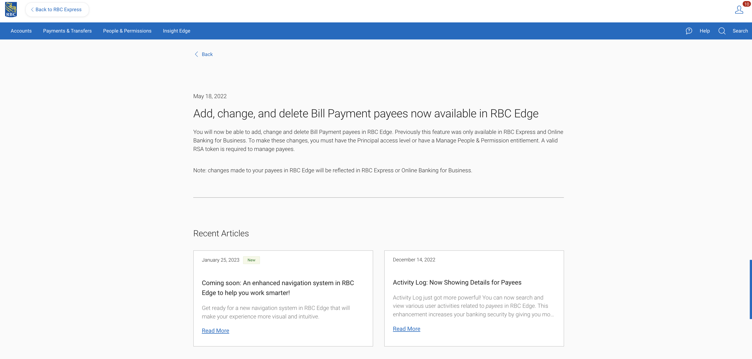Screen dimensions: 752x359
Task: Read More on enhanced navigation article
Action: [215, 331]
